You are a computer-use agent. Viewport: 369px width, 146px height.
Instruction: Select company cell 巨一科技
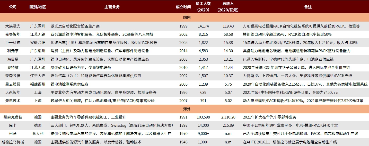pyautogui.click(x=13, y=43)
